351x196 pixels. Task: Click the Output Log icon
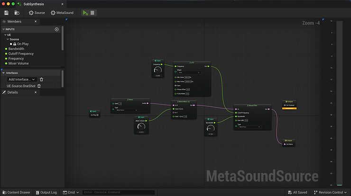[37, 192]
